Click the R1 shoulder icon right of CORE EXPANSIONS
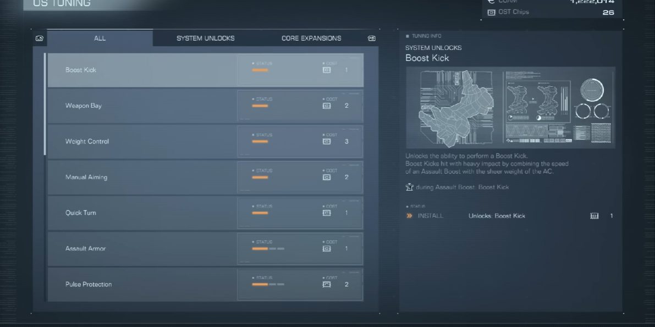Screen dimensions: 655x327 click(371, 38)
